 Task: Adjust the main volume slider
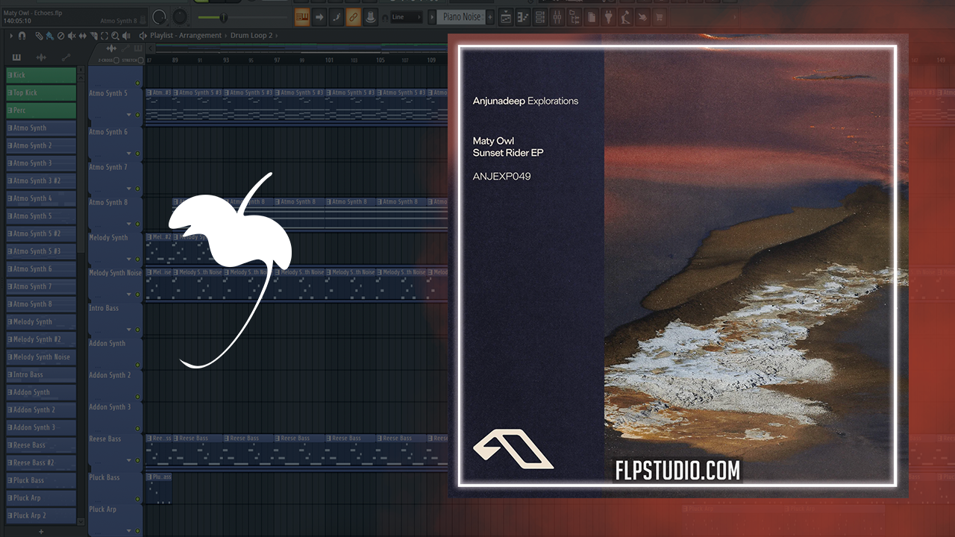pos(223,16)
